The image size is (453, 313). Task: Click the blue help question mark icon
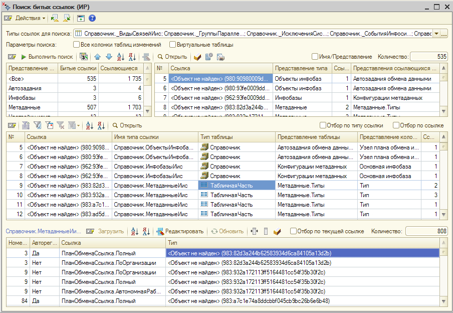pos(92,18)
